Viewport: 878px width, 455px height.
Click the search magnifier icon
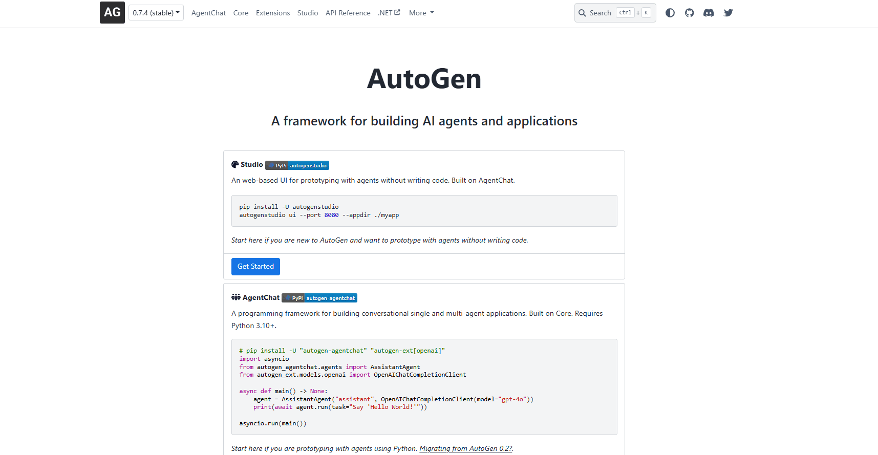pyautogui.click(x=582, y=13)
